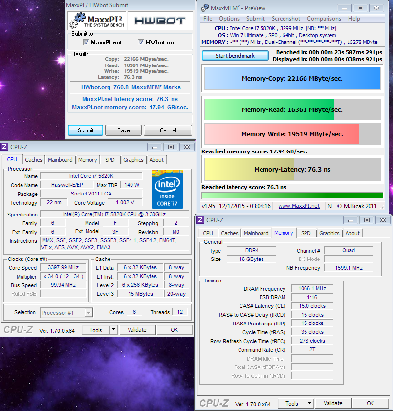The width and height of the screenshot is (393, 411).
Task: Switch to Graphics tab in left CPU-Z
Action: click(133, 160)
